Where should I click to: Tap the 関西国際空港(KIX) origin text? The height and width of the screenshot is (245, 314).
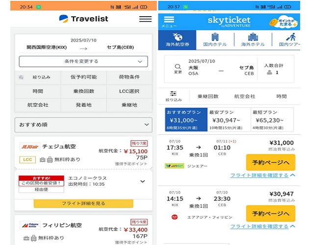47,48
